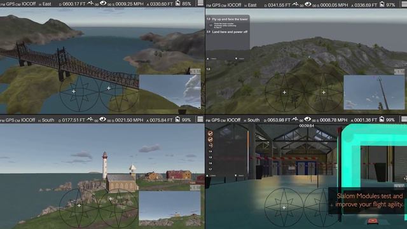The height and width of the screenshot is (229, 407).
Task: Click the drone sensor icon in hangar view
Action: click(295, 119)
